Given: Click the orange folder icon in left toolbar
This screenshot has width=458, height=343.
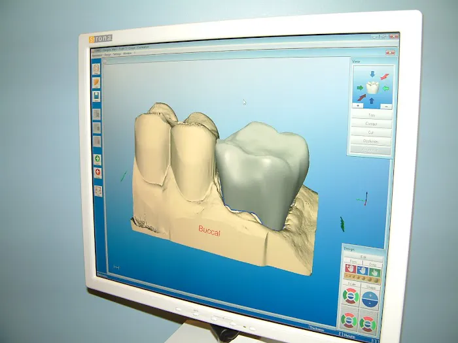Looking at the screenshot, I should pos(96,83).
